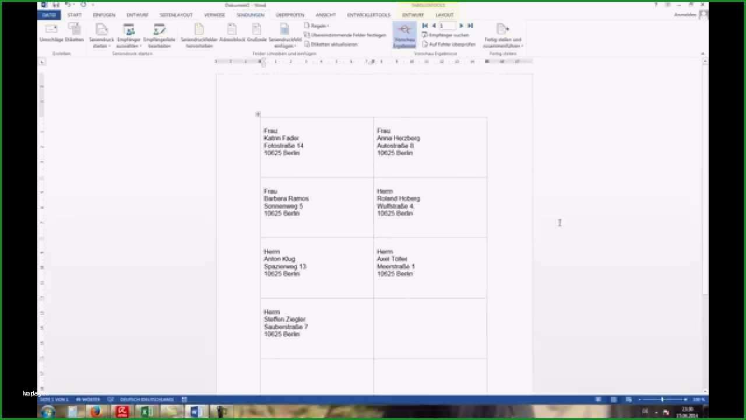Click the record number input field

click(447, 26)
